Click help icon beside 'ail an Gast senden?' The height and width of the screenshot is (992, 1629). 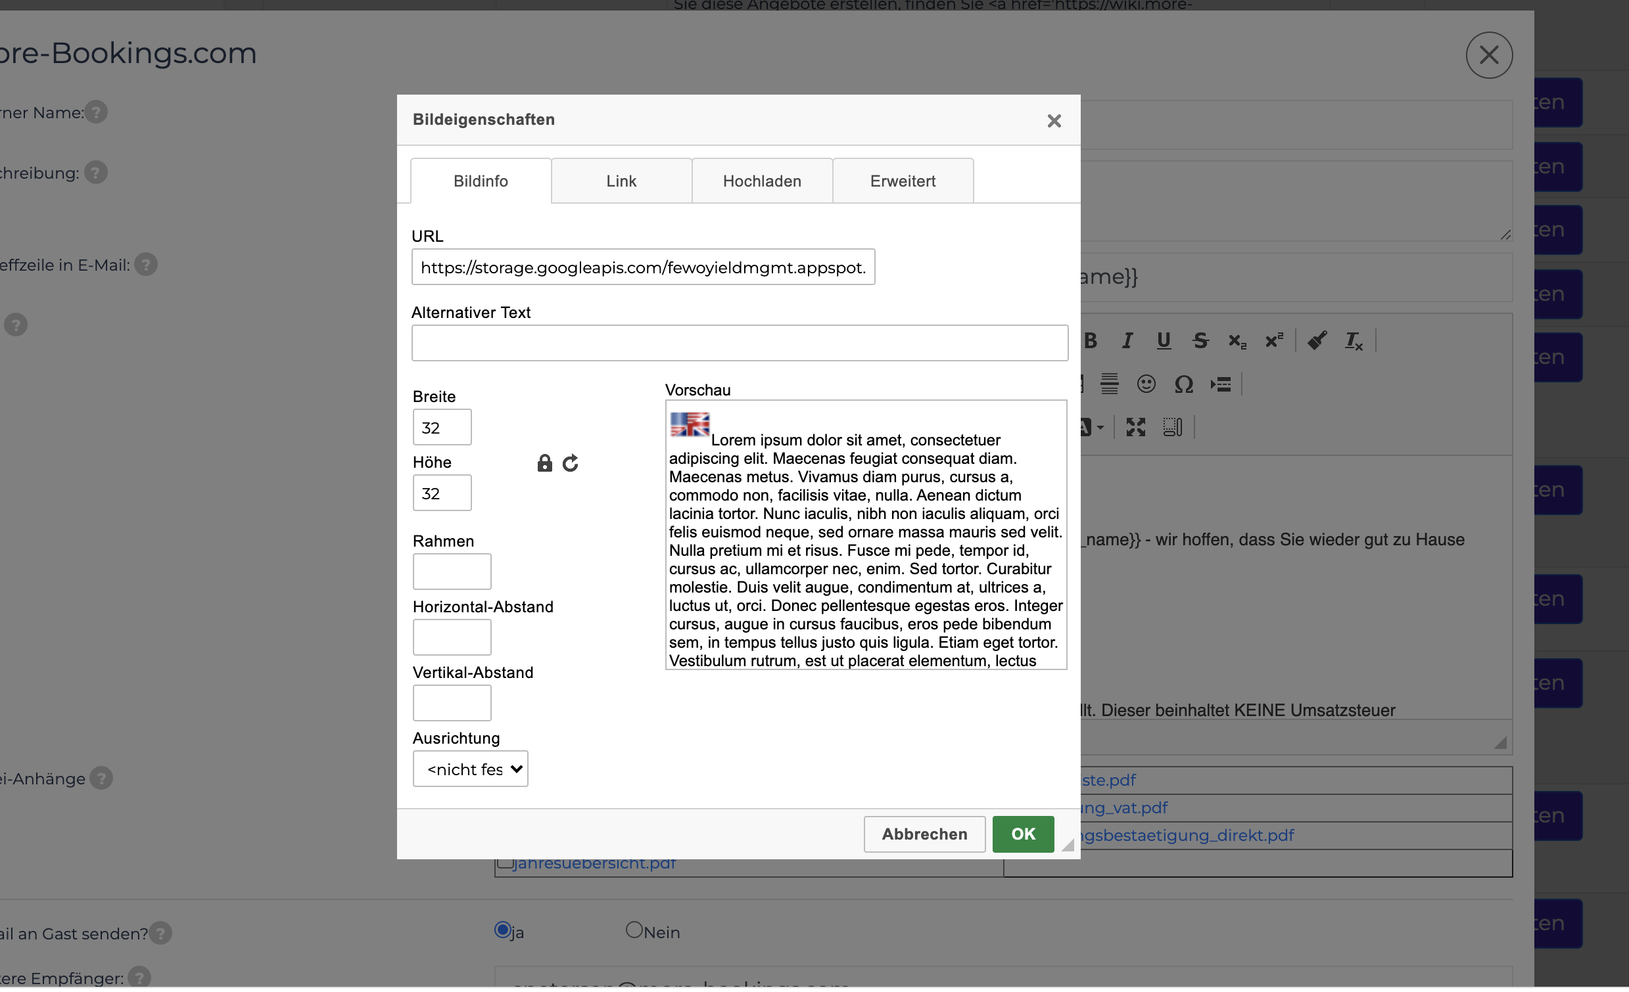tap(160, 933)
